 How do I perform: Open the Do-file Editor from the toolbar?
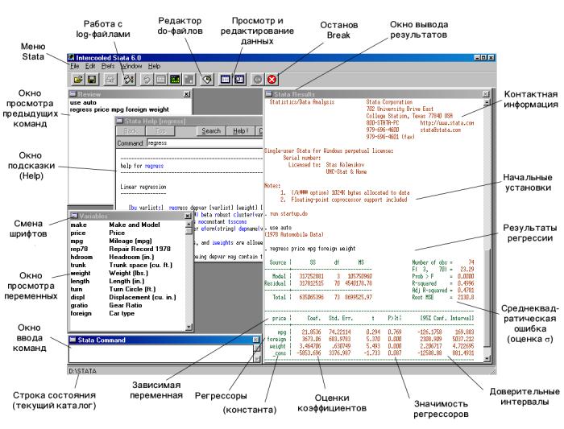pos(207,80)
